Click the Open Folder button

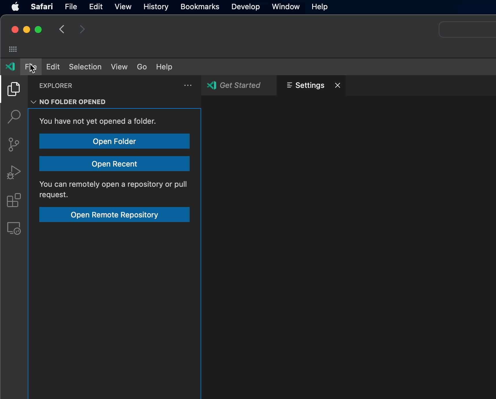114,141
